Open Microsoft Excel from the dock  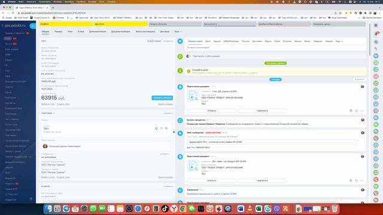tap(259, 208)
